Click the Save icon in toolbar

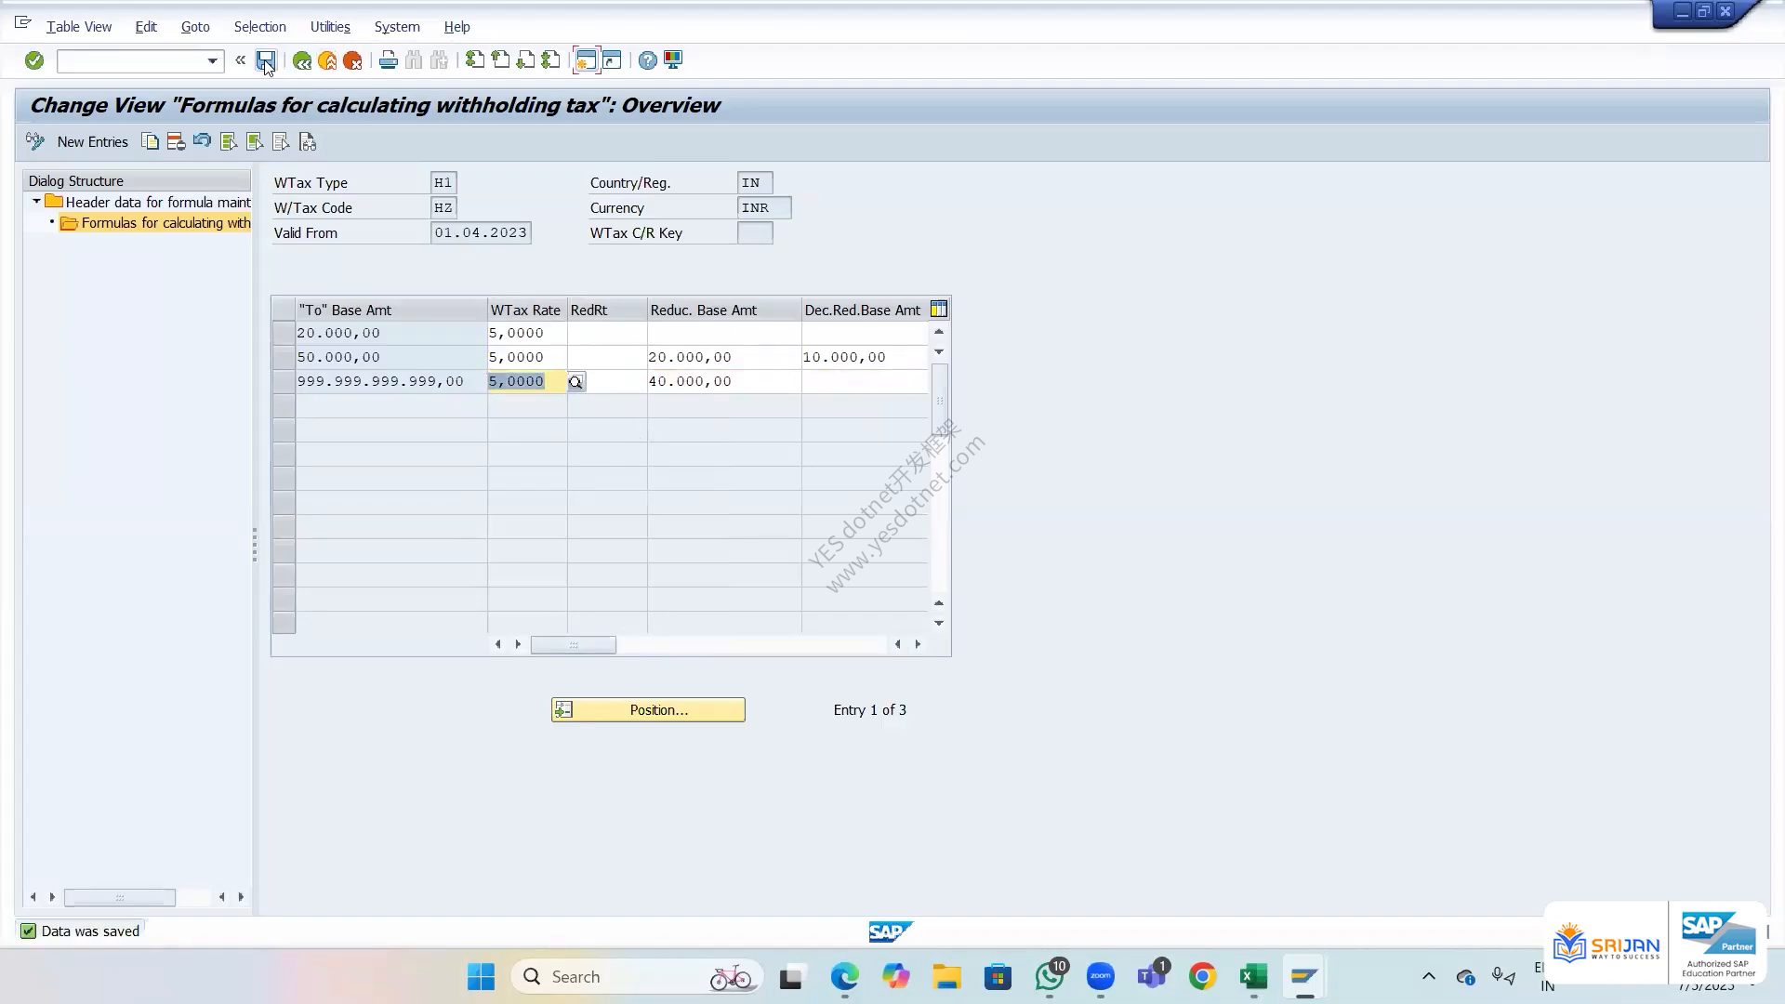pos(266,60)
